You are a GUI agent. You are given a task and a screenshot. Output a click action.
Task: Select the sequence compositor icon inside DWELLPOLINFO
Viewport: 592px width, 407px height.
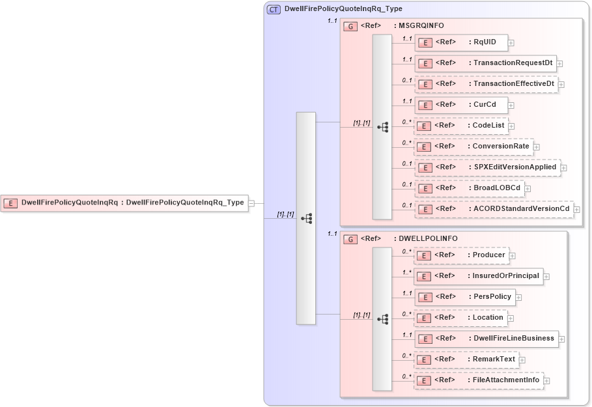[383, 318]
